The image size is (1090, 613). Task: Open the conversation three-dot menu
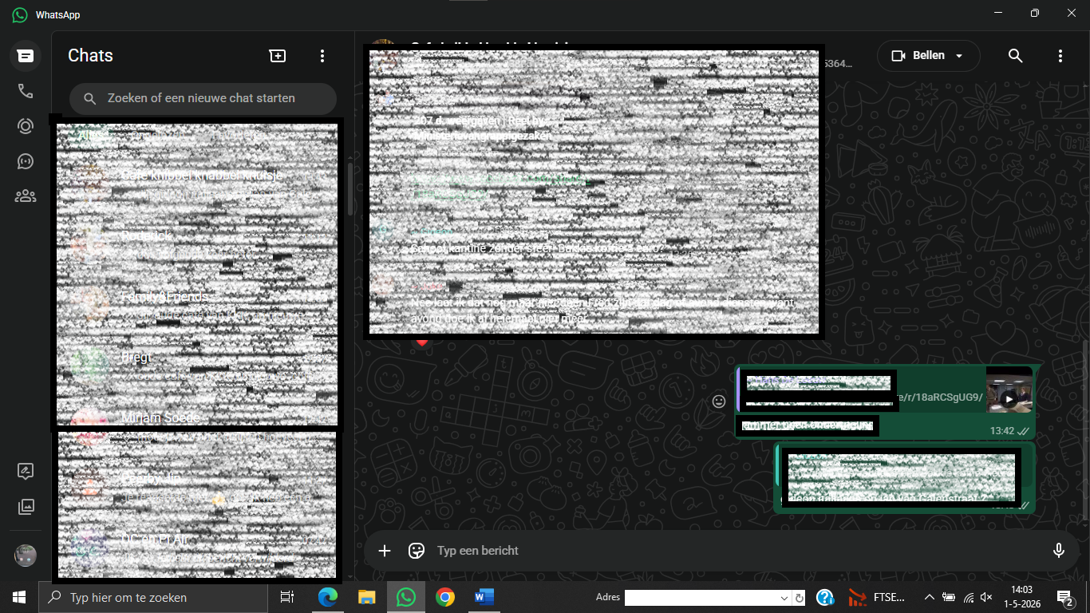1060,56
